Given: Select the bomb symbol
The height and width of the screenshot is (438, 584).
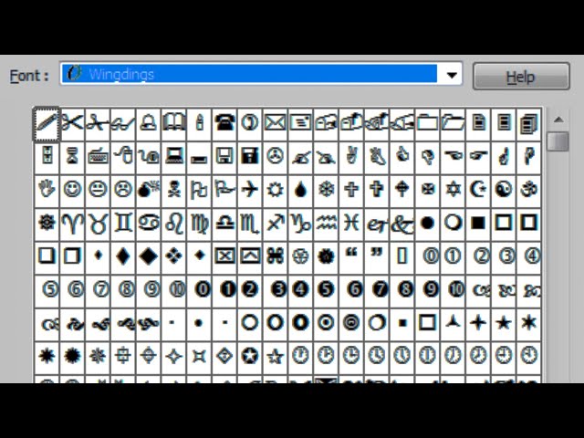Looking at the screenshot, I should click(148, 189).
